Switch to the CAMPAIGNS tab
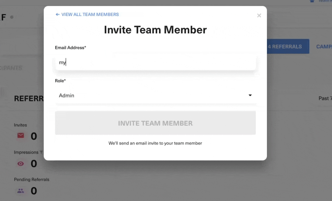332x201 pixels. point(324,46)
